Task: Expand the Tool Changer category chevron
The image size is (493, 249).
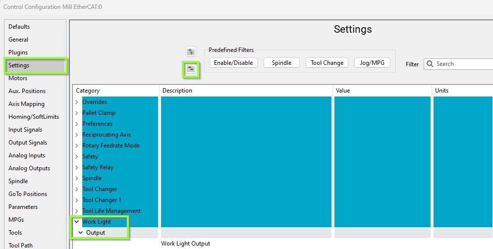Action: (77, 189)
